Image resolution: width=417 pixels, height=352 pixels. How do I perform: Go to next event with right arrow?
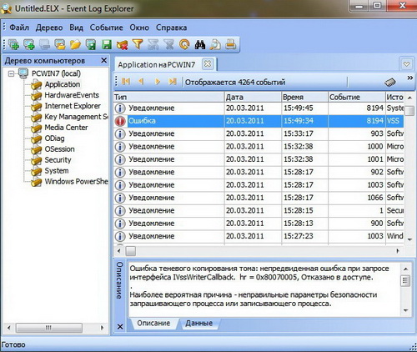(157, 82)
